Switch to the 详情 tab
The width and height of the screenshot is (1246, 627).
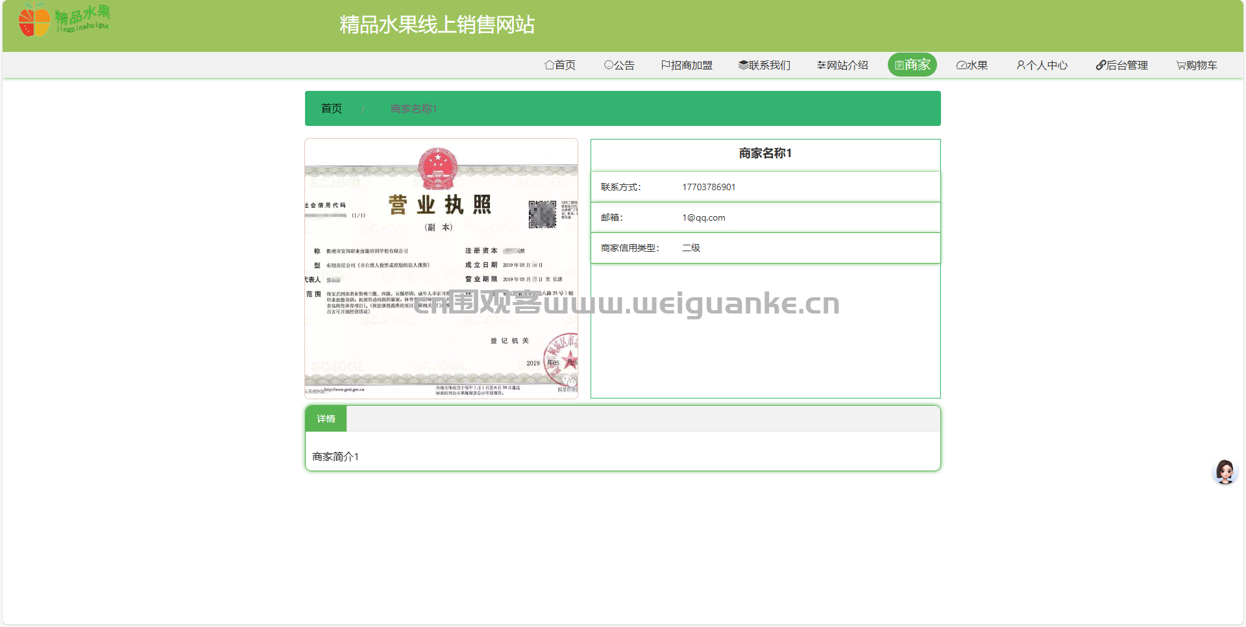pyautogui.click(x=326, y=419)
